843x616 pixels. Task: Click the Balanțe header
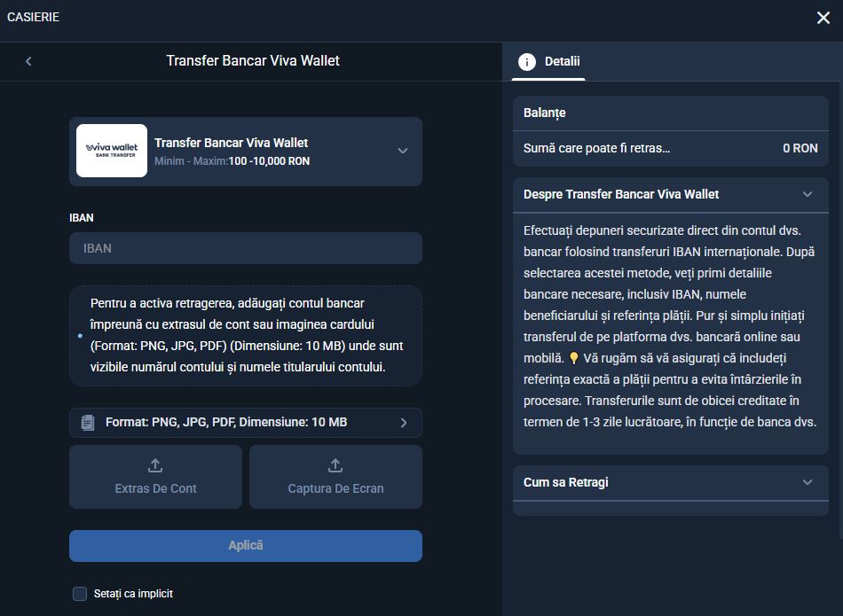pyautogui.click(x=671, y=113)
